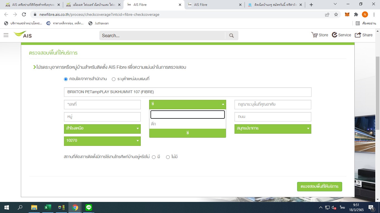
Task: Click the ไทย input language indicator
Action: tap(342, 207)
